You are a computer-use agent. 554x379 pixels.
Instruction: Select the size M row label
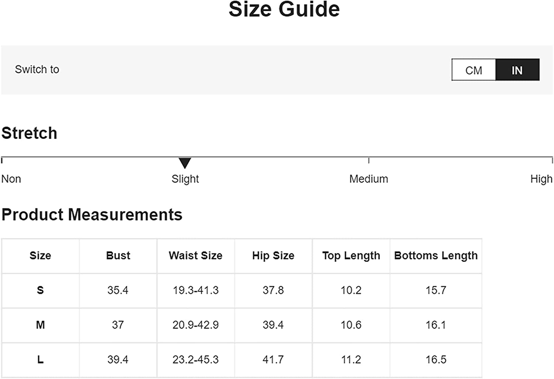40,325
